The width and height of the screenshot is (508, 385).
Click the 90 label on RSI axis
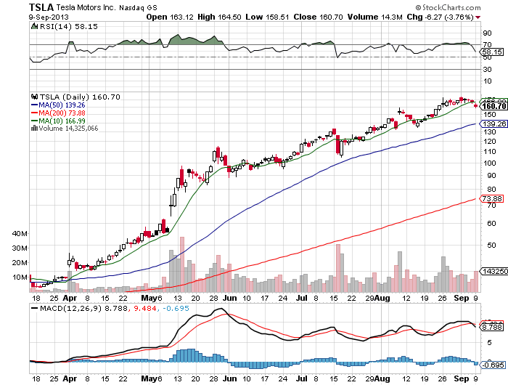[x=487, y=33]
